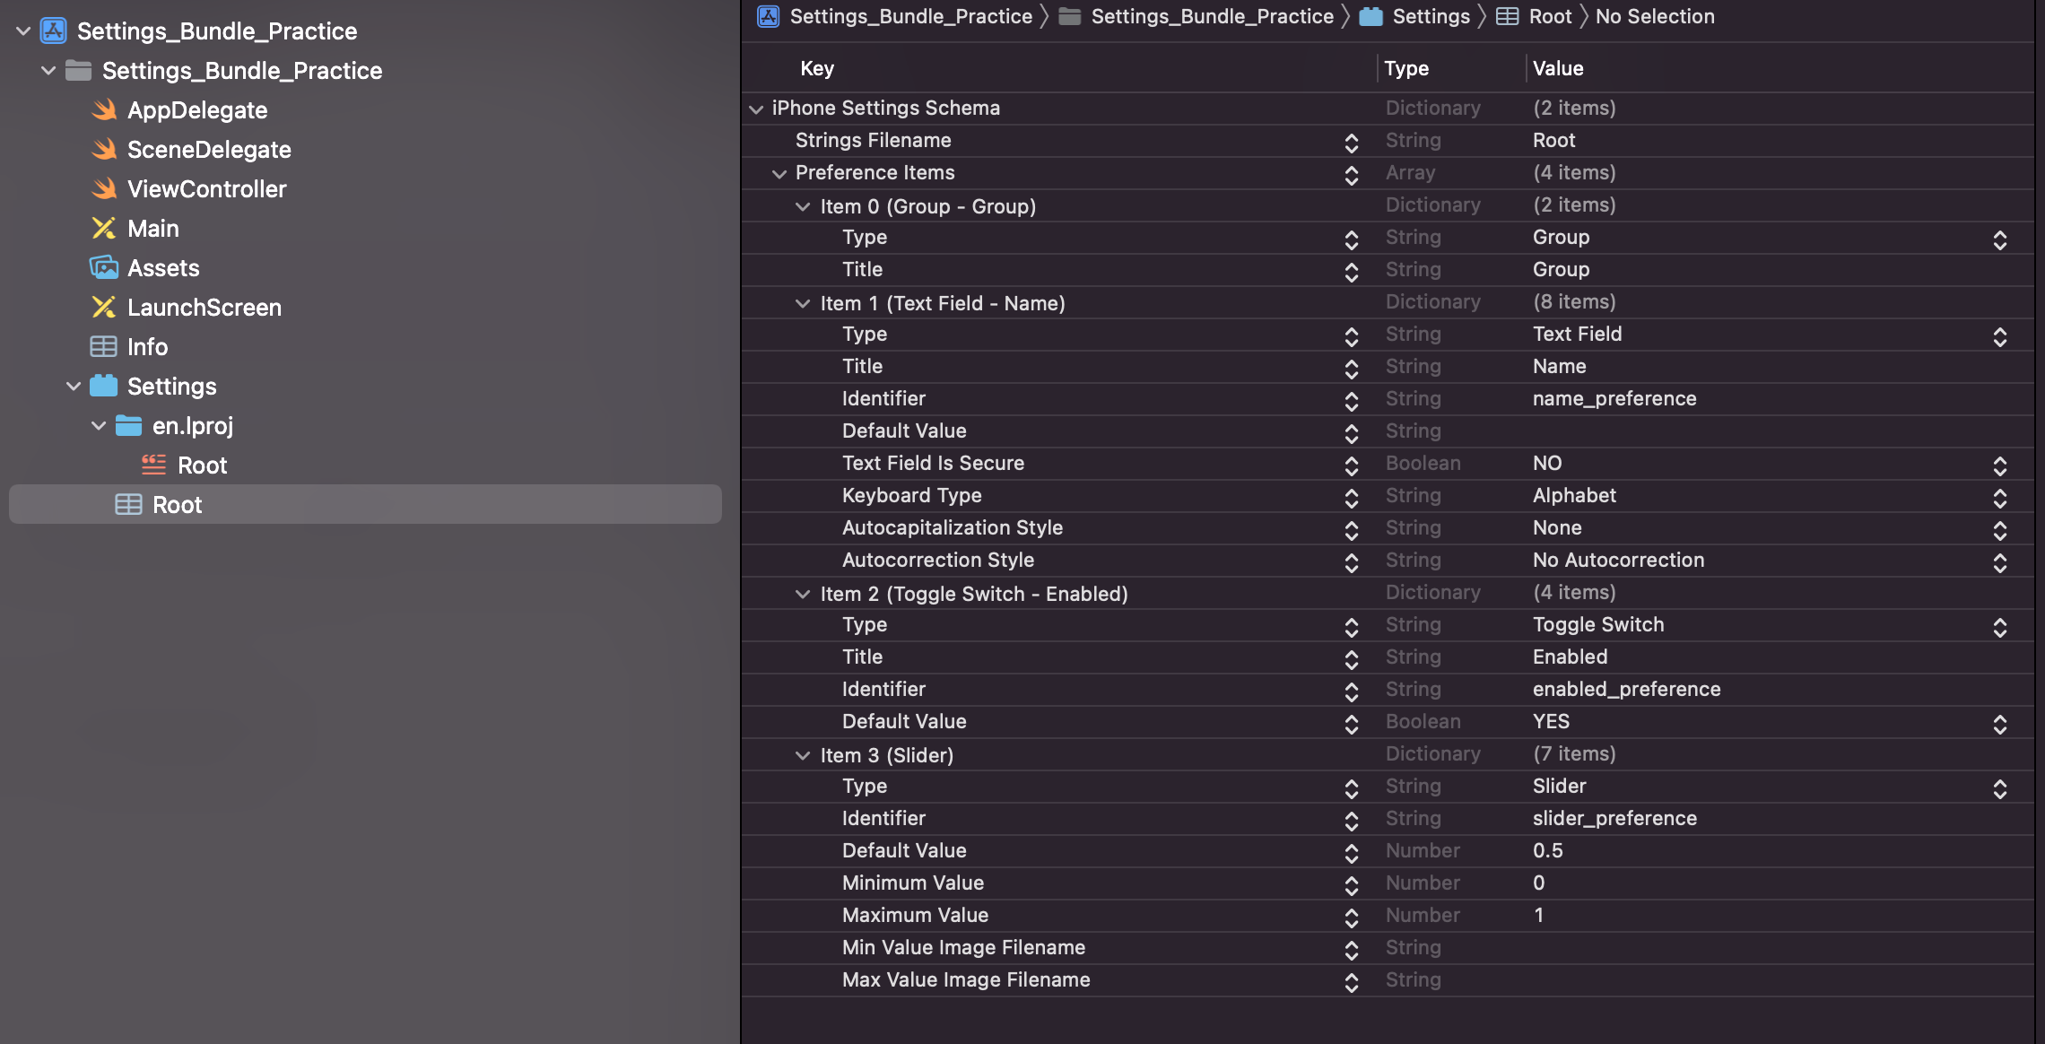The height and width of the screenshot is (1044, 2045).
Task: Click the storyboard icon beside Main
Action: pyautogui.click(x=104, y=229)
